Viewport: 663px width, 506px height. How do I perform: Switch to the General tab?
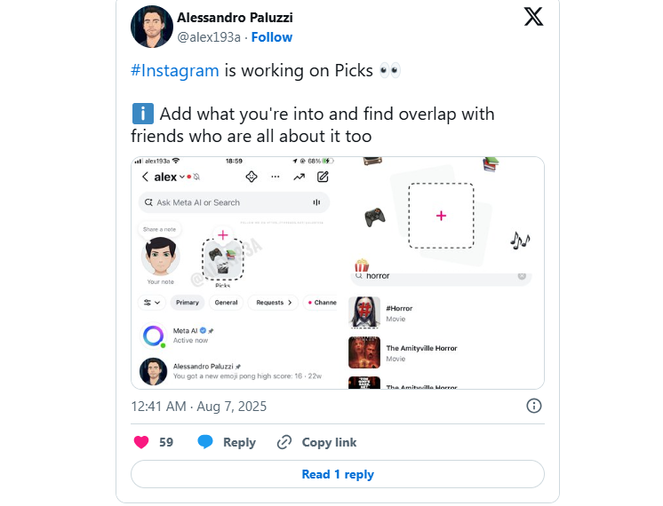point(227,303)
